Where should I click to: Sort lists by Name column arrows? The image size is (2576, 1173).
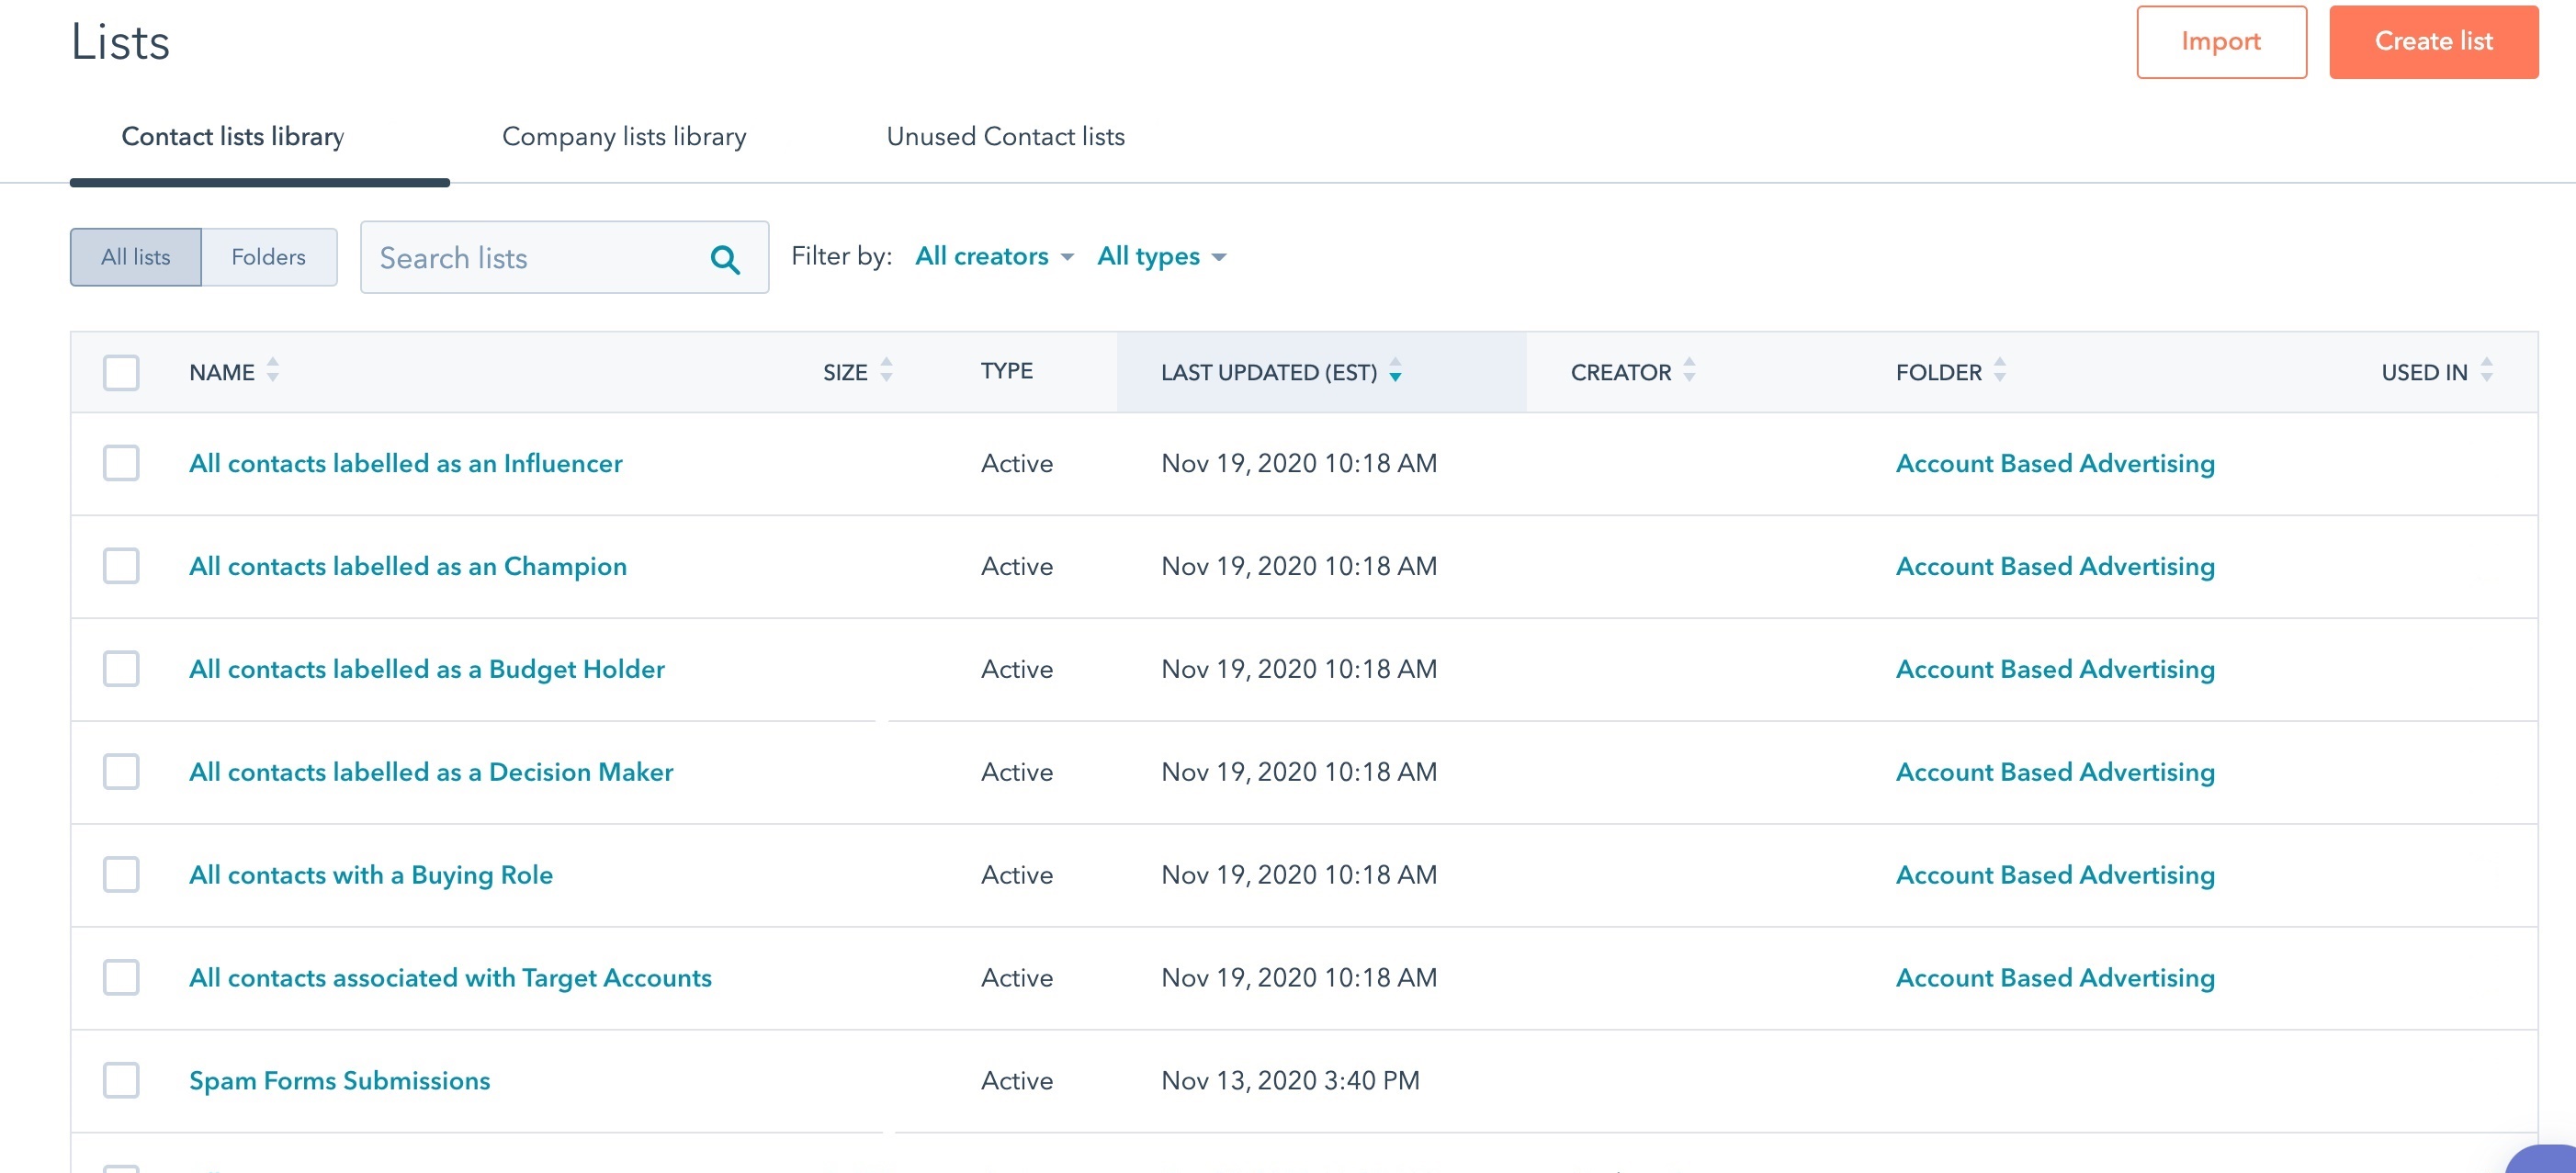pyautogui.click(x=272, y=371)
